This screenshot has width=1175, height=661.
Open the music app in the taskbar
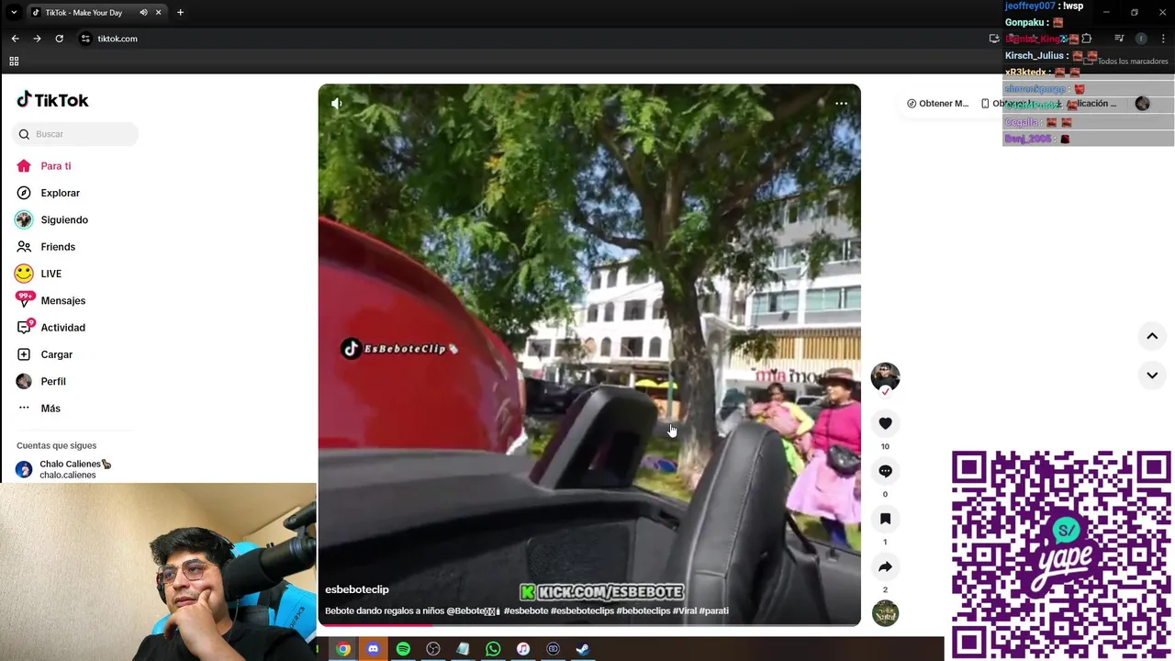pyautogui.click(x=523, y=649)
